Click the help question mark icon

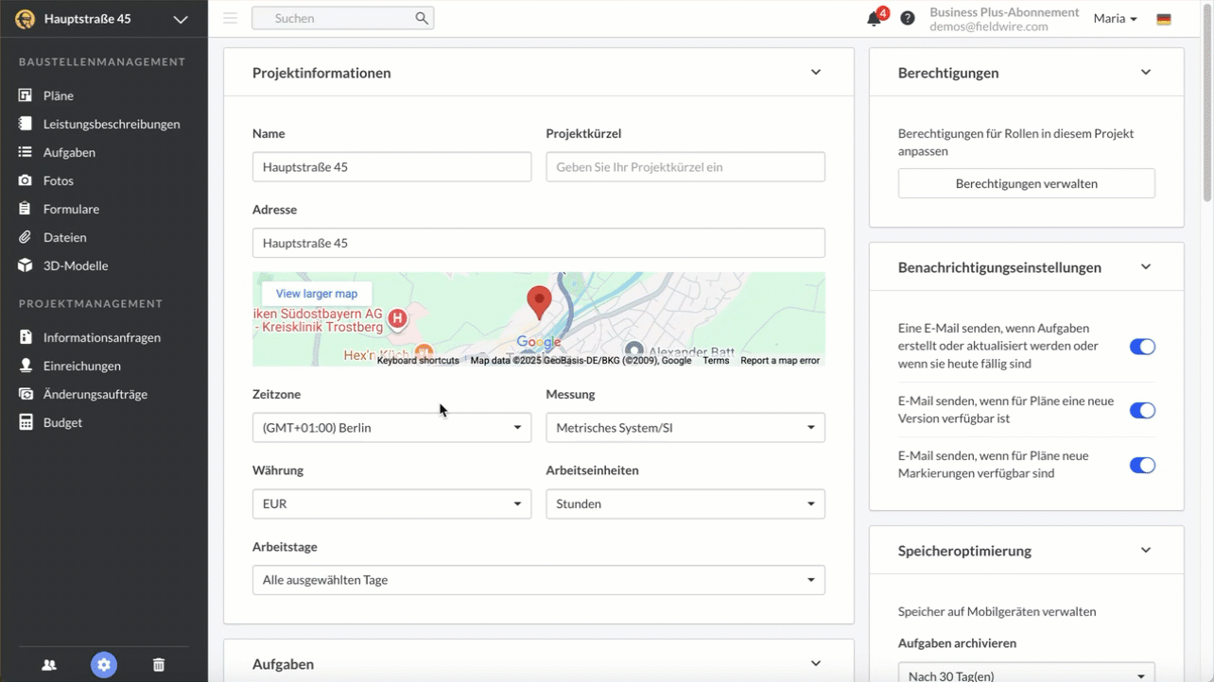tap(908, 18)
